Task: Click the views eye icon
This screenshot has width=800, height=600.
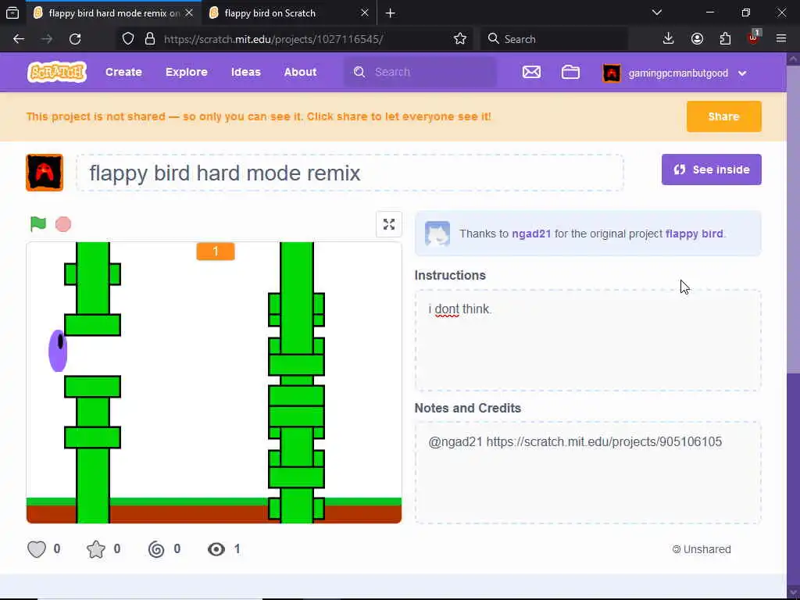Action: tap(216, 549)
